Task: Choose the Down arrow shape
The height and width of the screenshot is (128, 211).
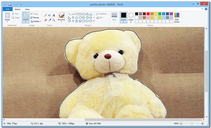Action: pyautogui.click(x=69, y=21)
